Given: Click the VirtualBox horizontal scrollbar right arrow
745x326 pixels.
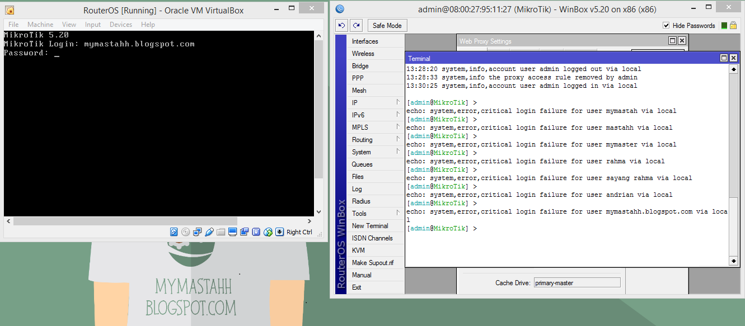Looking at the screenshot, I should click(x=310, y=221).
